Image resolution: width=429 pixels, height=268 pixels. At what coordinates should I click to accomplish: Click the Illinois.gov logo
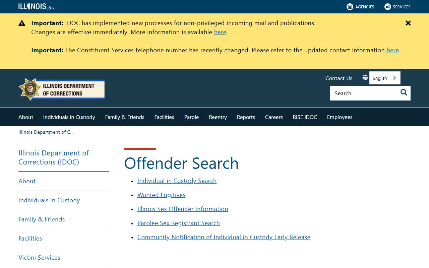[x=36, y=7]
